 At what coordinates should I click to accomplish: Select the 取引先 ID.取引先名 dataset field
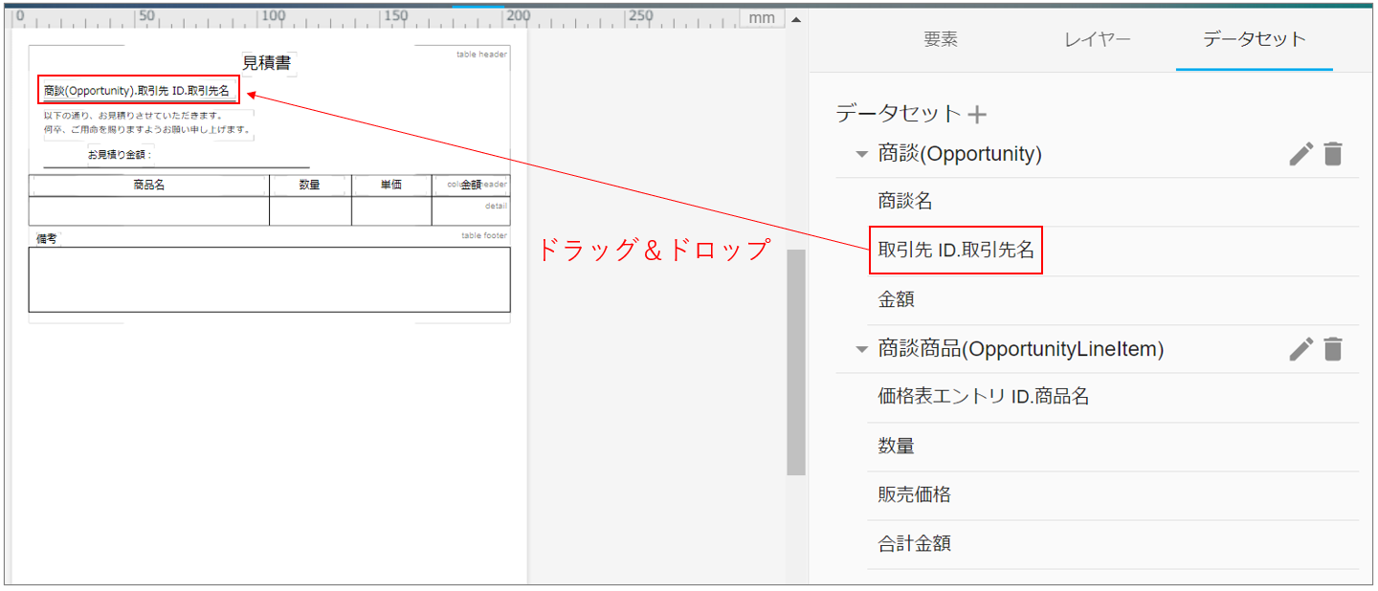pyautogui.click(x=955, y=251)
